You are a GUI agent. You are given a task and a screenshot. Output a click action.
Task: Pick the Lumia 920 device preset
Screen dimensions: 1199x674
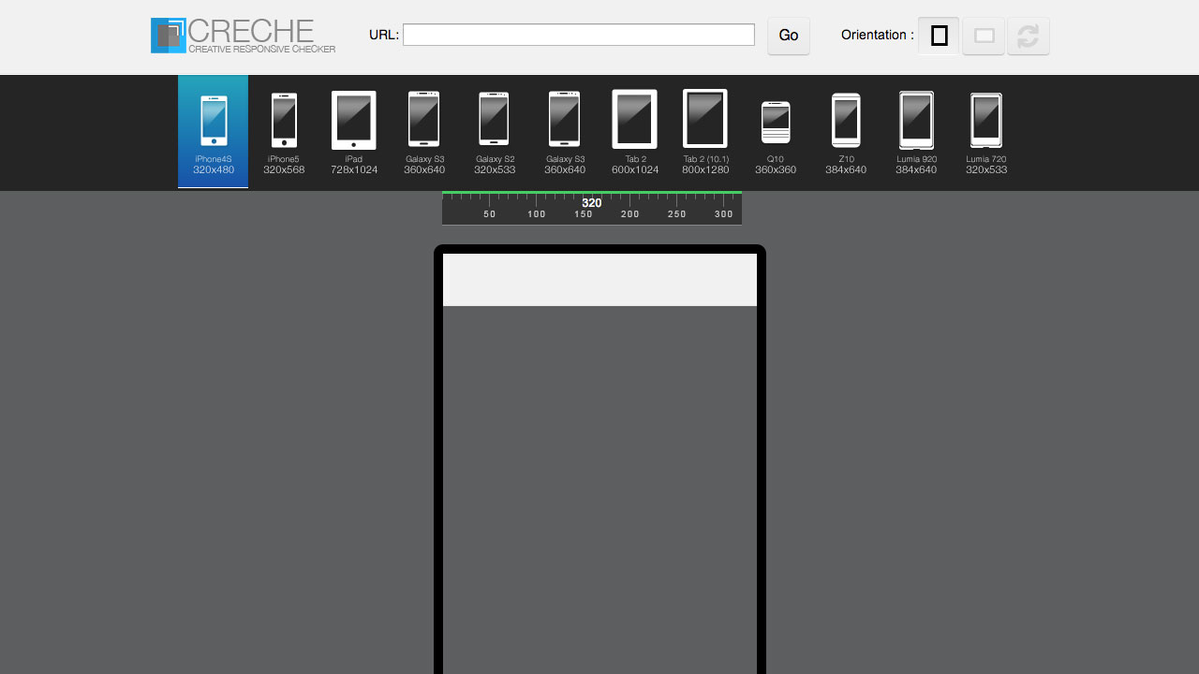tap(916, 132)
